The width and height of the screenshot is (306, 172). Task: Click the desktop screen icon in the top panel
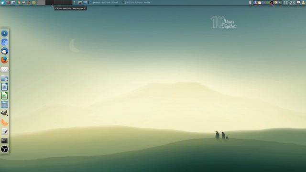pyautogui.click(x=85, y=2)
